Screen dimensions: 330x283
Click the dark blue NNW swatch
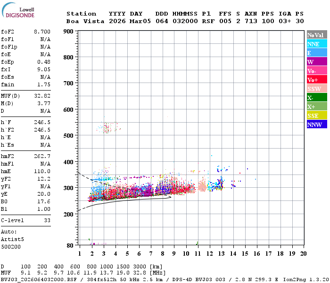316,125
